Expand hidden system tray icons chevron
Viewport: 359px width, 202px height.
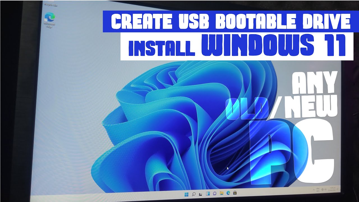(314, 190)
